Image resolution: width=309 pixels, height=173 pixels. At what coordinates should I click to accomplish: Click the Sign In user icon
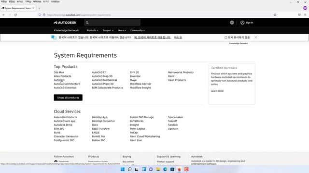pos(242,23)
